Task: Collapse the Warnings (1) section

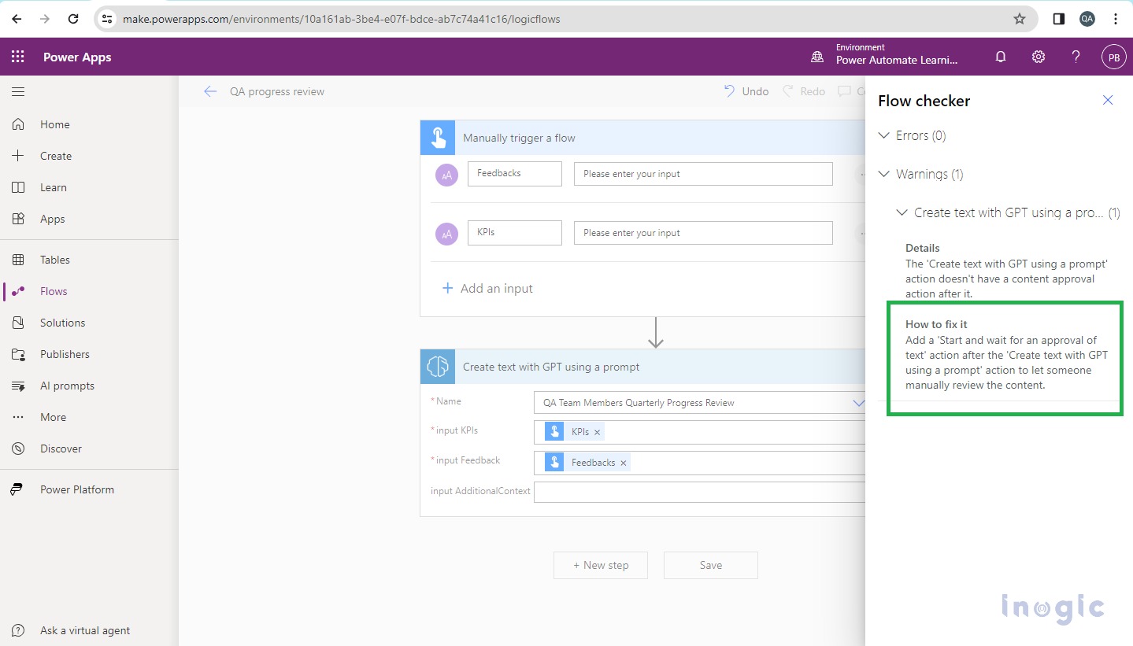Action: pyautogui.click(x=884, y=174)
